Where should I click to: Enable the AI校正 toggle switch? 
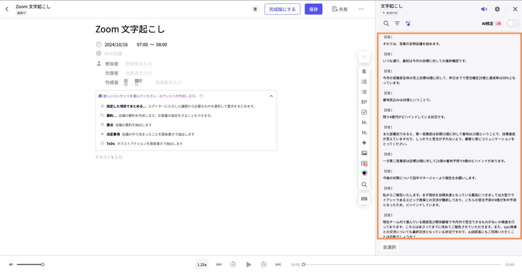[512, 24]
